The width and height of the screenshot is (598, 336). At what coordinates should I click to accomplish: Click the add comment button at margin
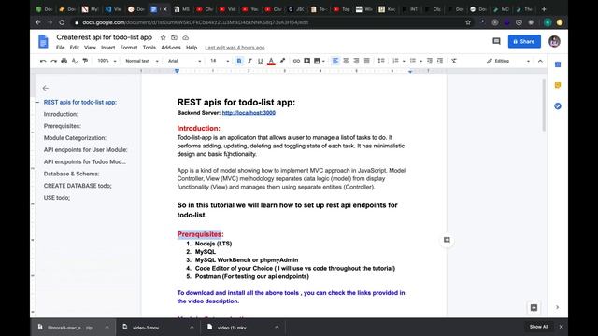(x=447, y=240)
